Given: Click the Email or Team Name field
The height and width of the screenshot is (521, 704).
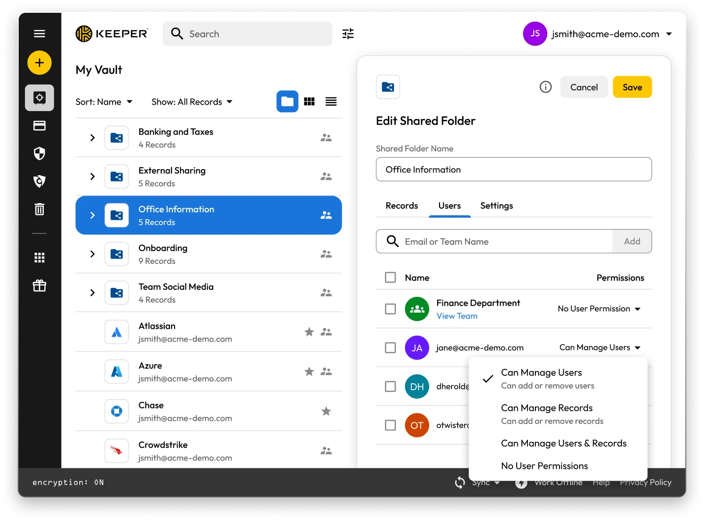Looking at the screenshot, I should coord(494,241).
